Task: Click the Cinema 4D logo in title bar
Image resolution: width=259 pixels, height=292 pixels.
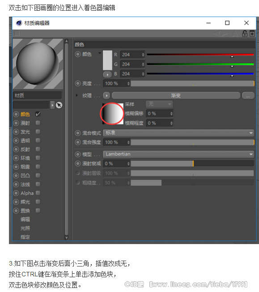Action: (19, 23)
